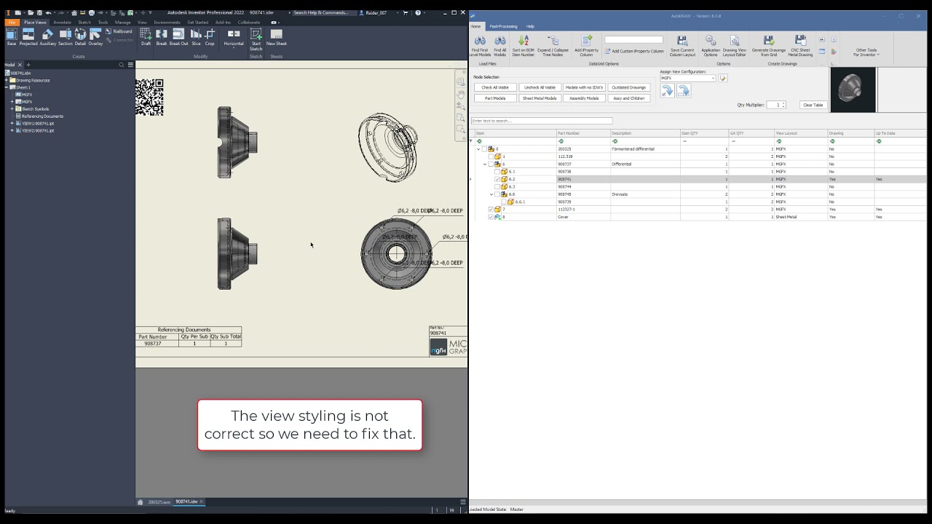Open the Drawing View Layout Editor
This screenshot has height=524, width=932.
coord(734,46)
